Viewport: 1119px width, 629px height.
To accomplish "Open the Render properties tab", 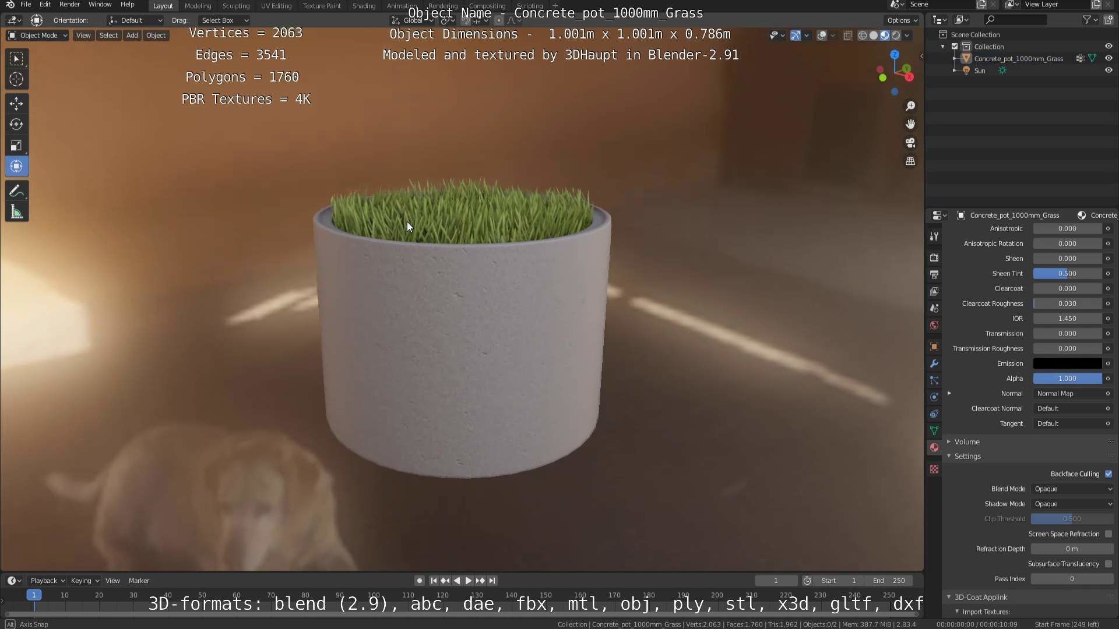I will 934,257.
